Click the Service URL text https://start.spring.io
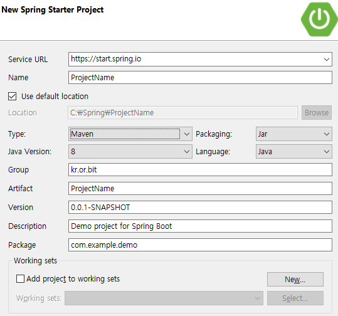338x316 pixels. point(106,59)
